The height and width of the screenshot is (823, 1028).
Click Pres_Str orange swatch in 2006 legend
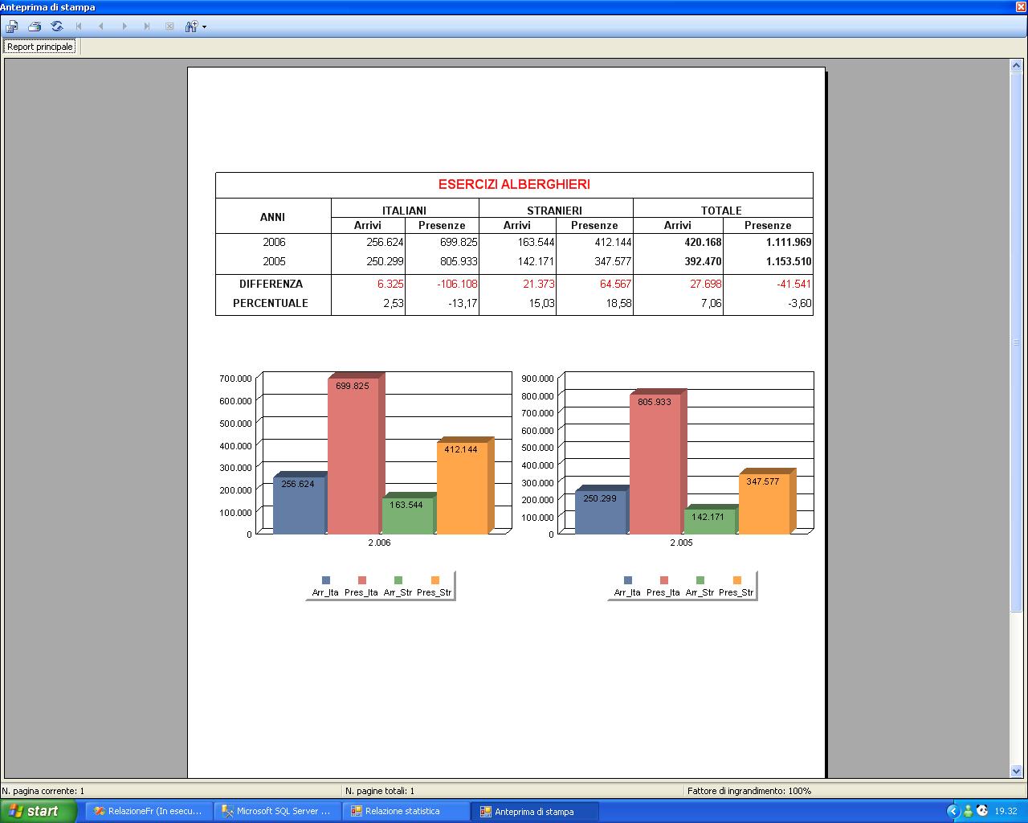tap(435, 580)
